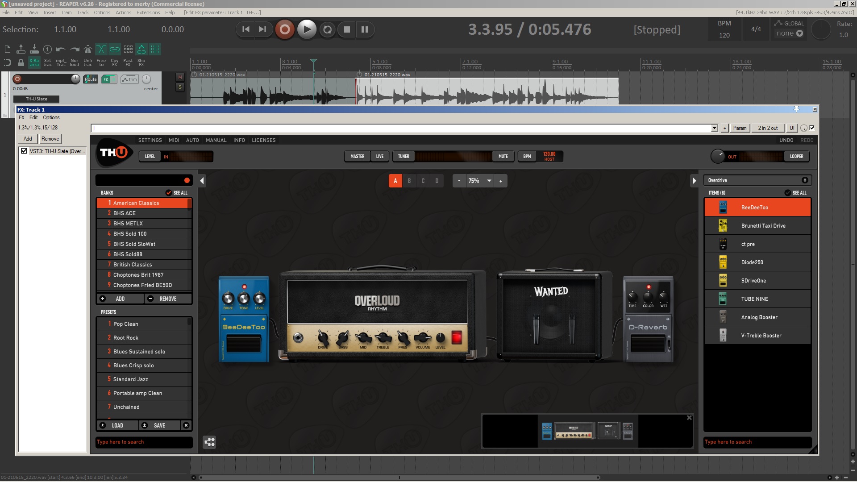Click the New project toolbar icon
This screenshot has width=857, height=482.
[x=7, y=49]
